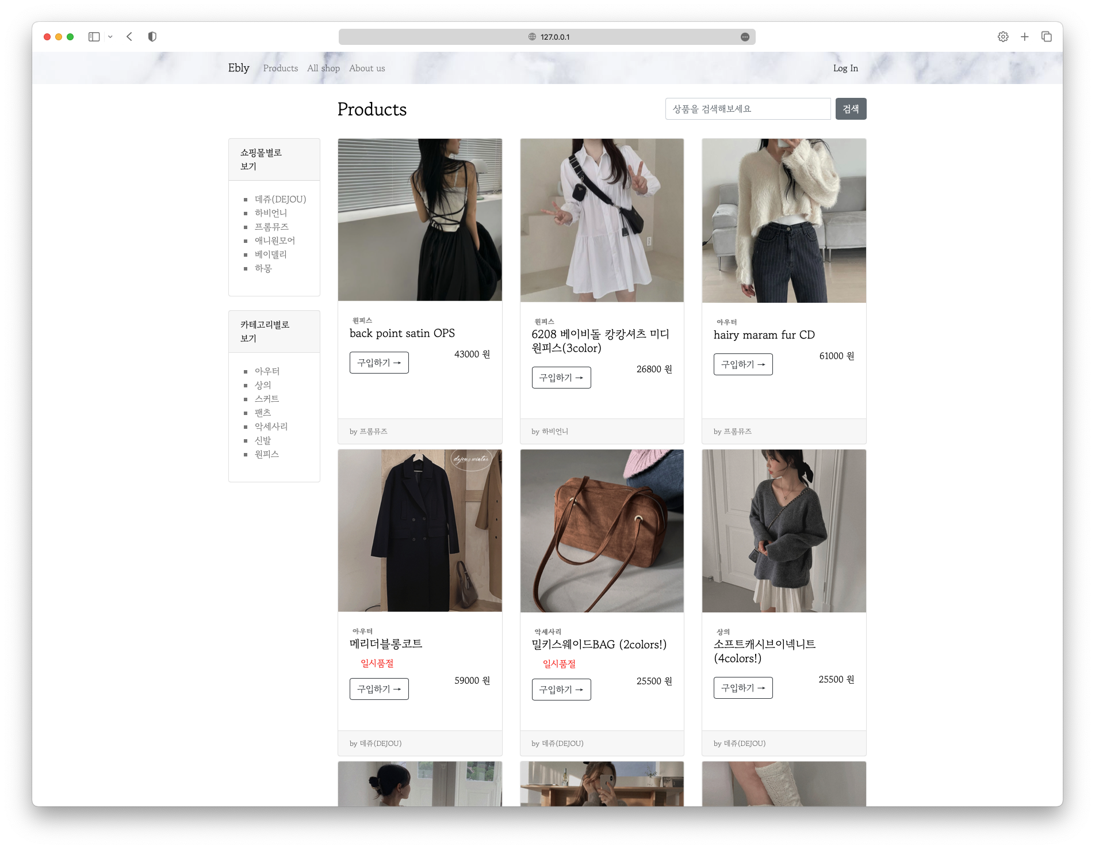The height and width of the screenshot is (849, 1095).
Task: Select category 팬츠 in sidebar
Action: 263,413
